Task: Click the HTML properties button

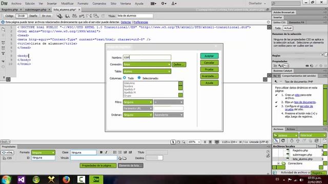Action: (x=8, y=153)
